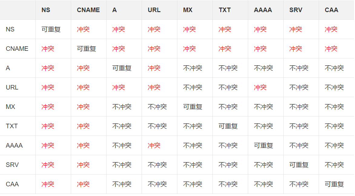Click AAAA row, URL column conflict cell
This screenshot has width=355, height=196.
[154, 145]
